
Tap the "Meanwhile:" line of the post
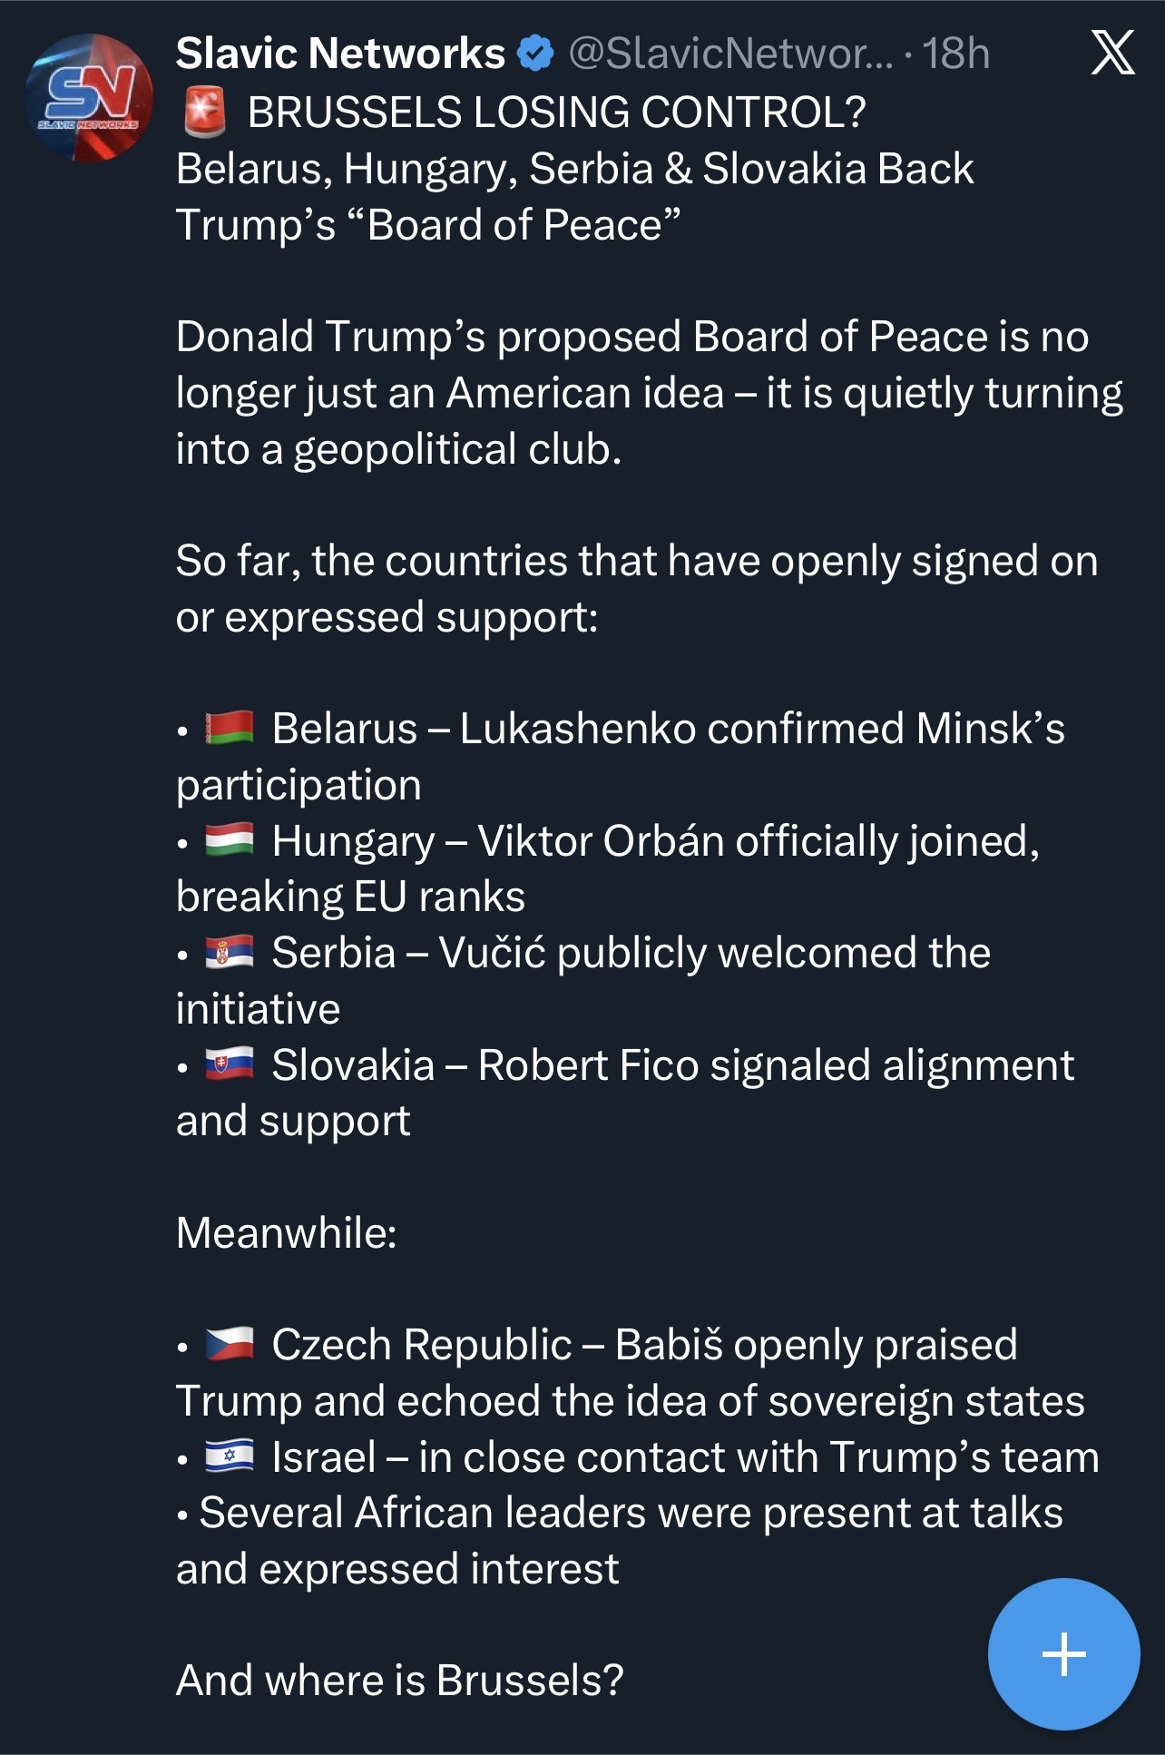[x=287, y=1232]
